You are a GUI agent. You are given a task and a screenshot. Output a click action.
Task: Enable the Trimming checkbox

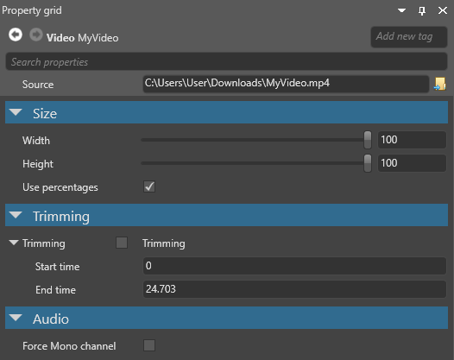click(122, 243)
